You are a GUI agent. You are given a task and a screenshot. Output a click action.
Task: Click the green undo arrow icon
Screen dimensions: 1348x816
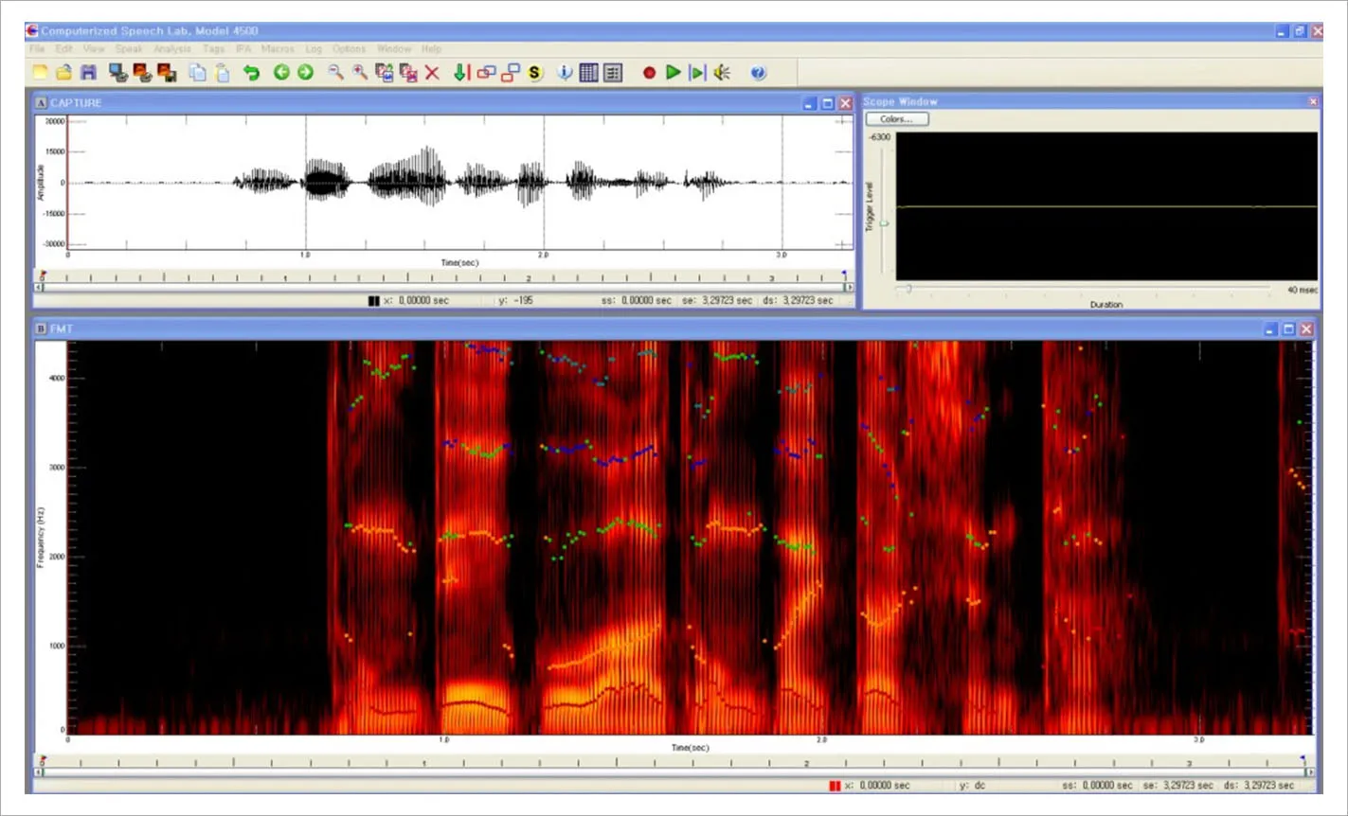click(x=251, y=72)
